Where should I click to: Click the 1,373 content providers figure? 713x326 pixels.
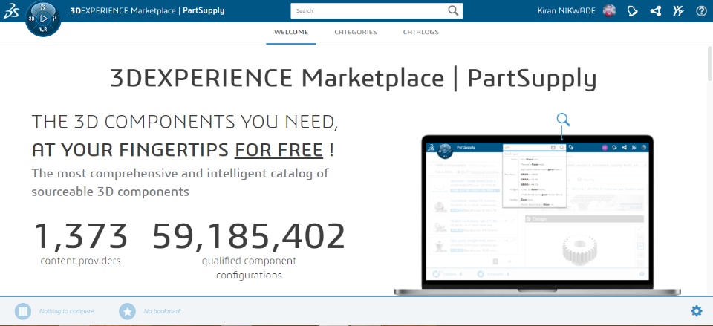pyautogui.click(x=81, y=236)
